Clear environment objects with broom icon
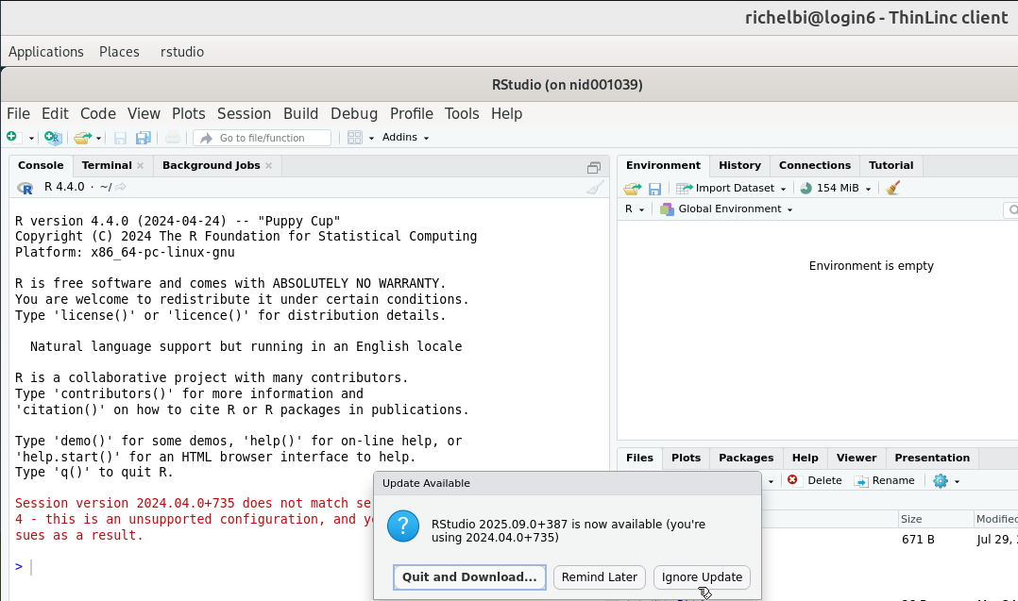The width and height of the screenshot is (1018, 601). click(893, 188)
